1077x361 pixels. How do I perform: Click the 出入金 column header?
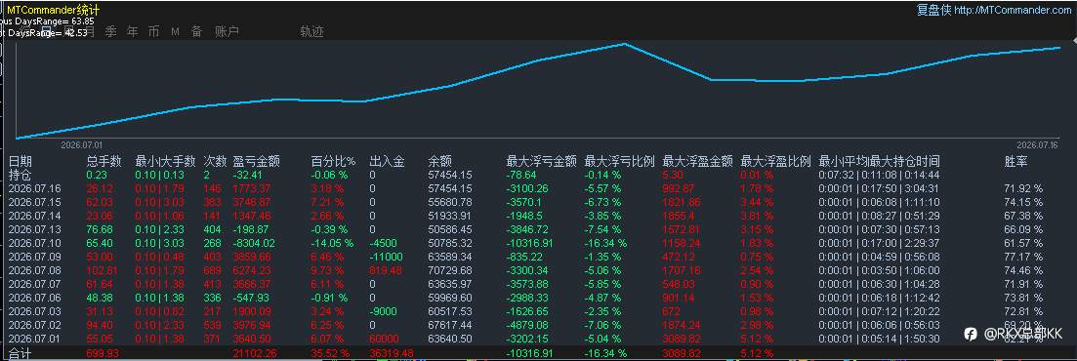pyautogui.click(x=387, y=161)
